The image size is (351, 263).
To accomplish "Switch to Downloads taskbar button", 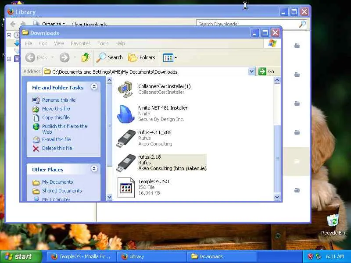I will click(222, 256).
